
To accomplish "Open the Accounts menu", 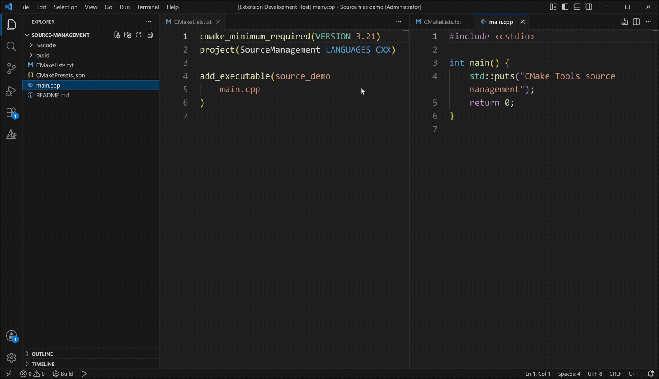I will click(x=11, y=336).
